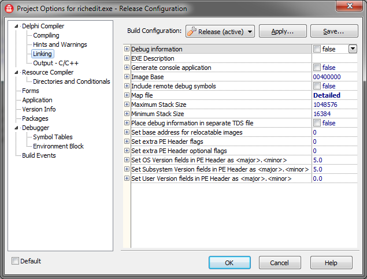Open the Forms options page
This screenshot has height=279, width=367.
31,91
